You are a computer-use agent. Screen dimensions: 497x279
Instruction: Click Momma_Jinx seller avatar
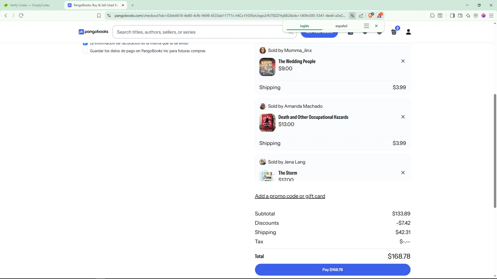coord(263,51)
